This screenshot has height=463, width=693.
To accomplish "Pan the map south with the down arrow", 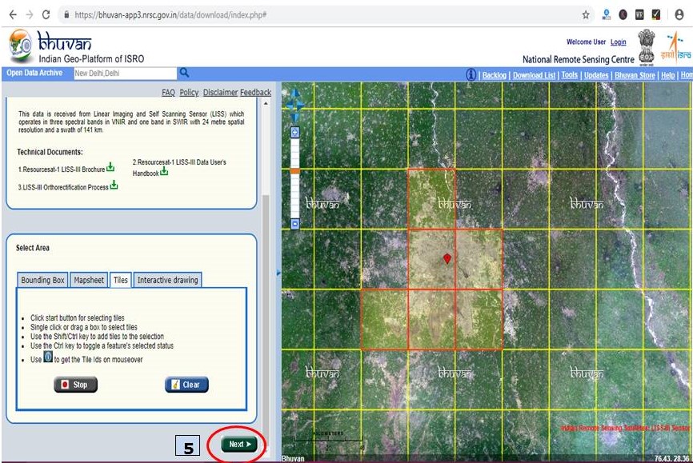I will pyautogui.click(x=295, y=117).
